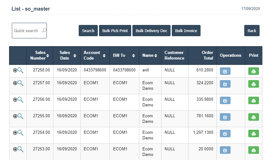Print sales order 27256.00
Image resolution: width=273 pixels, height=160 pixels.
(253, 100)
